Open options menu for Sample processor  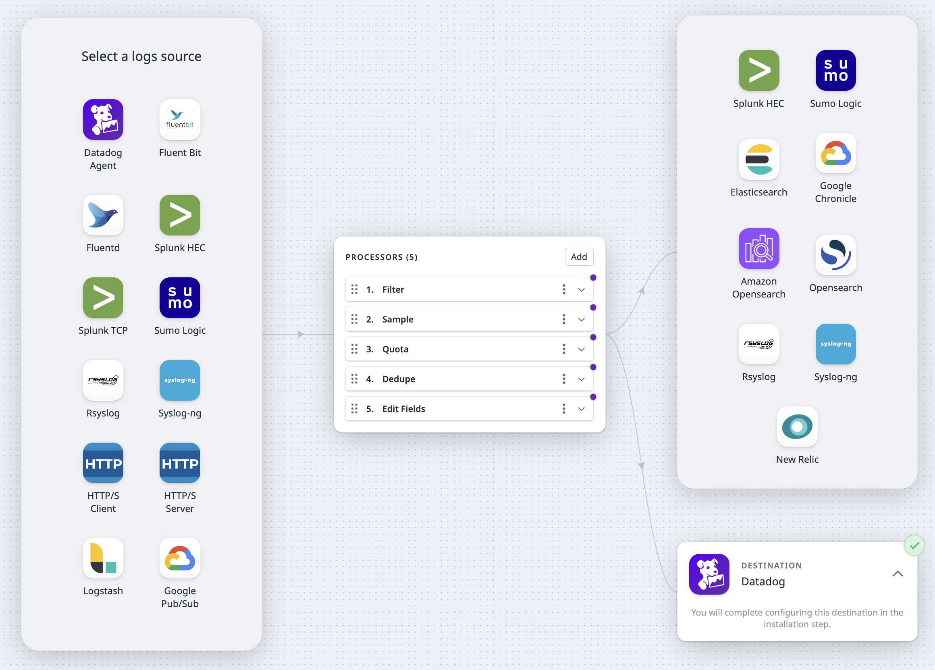point(565,319)
